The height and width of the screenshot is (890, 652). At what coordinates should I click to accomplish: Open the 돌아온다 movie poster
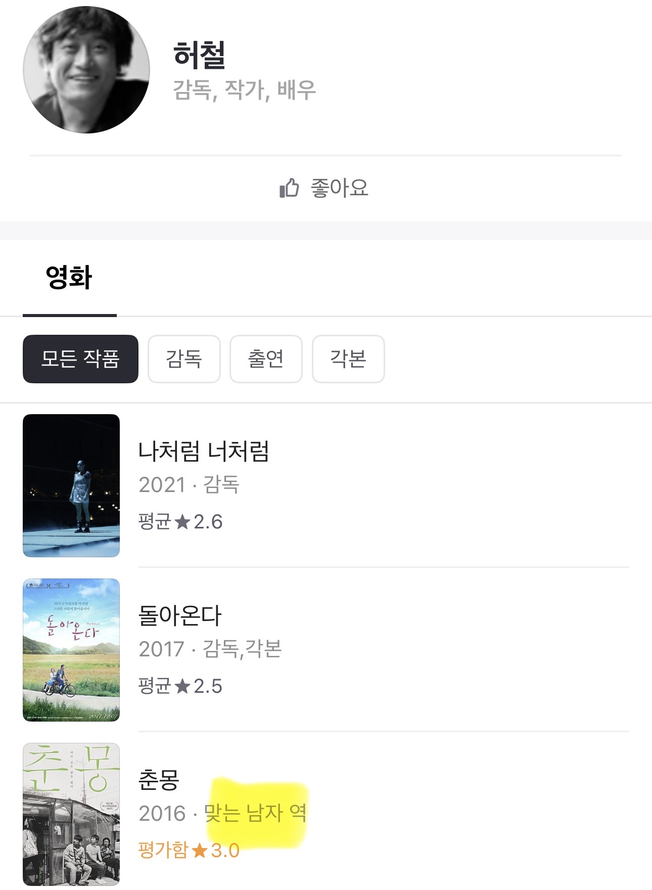click(x=71, y=650)
